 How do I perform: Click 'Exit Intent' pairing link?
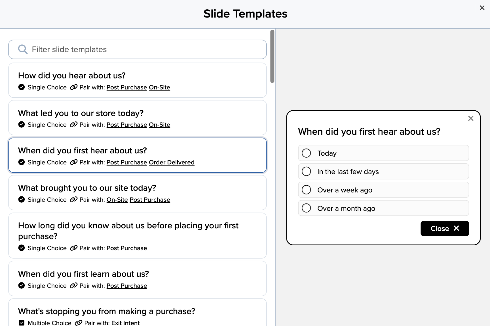point(125,323)
